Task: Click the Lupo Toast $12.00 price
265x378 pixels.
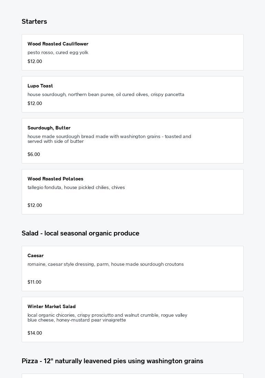Action: [35, 103]
